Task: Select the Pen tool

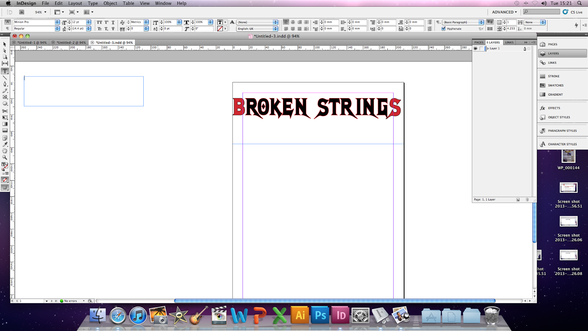Action: coord(5,83)
